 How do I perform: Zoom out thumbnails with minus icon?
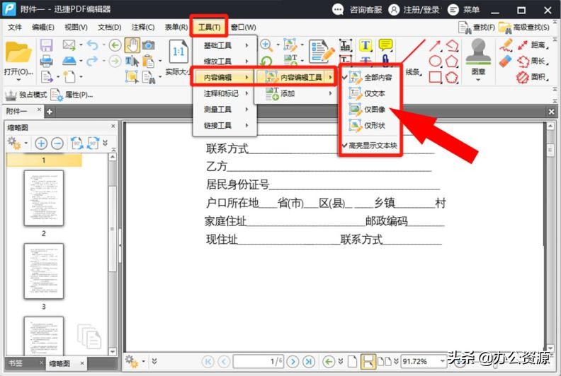(x=57, y=143)
